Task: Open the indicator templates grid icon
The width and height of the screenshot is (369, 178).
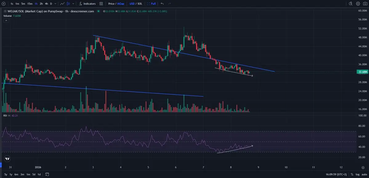Action: coord(101,4)
